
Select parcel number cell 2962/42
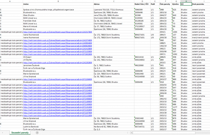point(165,99)
